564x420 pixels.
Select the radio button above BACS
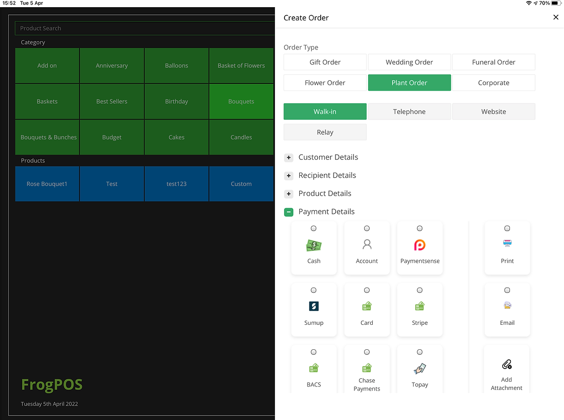314,352
